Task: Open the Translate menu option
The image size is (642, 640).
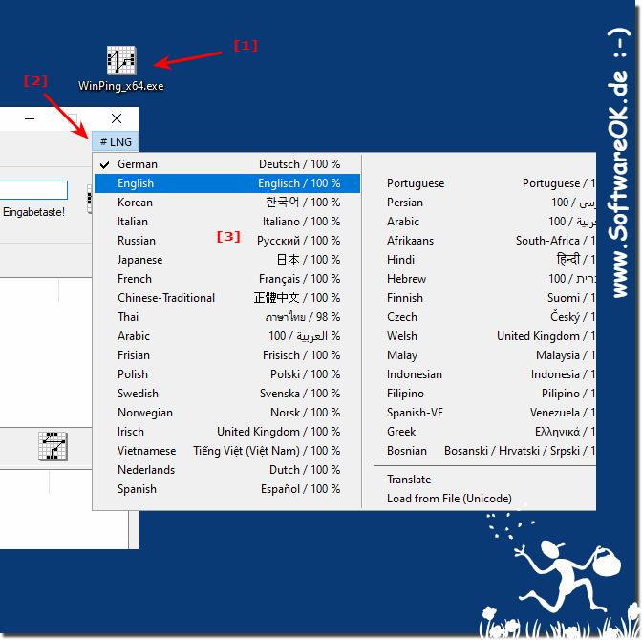Action: coord(480,480)
